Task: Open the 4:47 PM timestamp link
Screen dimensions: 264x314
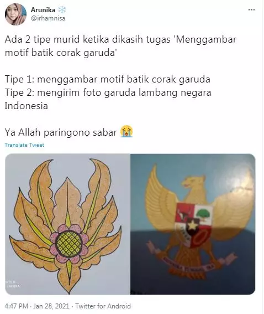Action: point(17,306)
